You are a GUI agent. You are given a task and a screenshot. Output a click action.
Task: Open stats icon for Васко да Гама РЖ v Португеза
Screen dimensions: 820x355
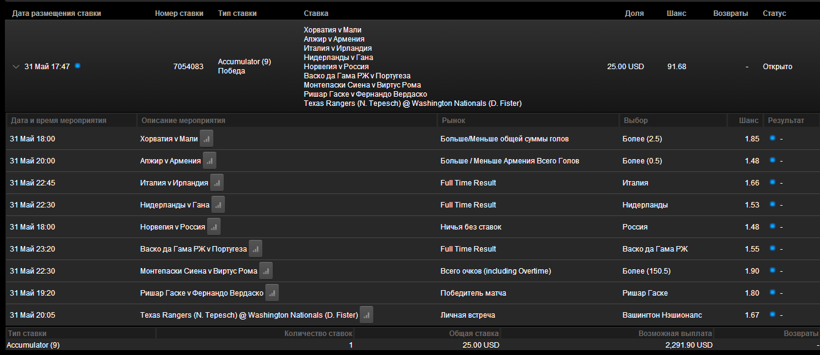[x=256, y=249]
